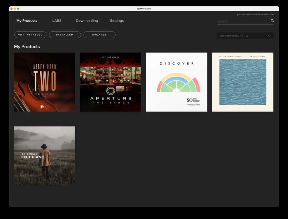Filter by Not Installed products
This screenshot has height=219, width=288.
(x=30, y=35)
